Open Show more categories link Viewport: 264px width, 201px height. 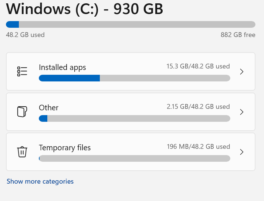(x=40, y=181)
